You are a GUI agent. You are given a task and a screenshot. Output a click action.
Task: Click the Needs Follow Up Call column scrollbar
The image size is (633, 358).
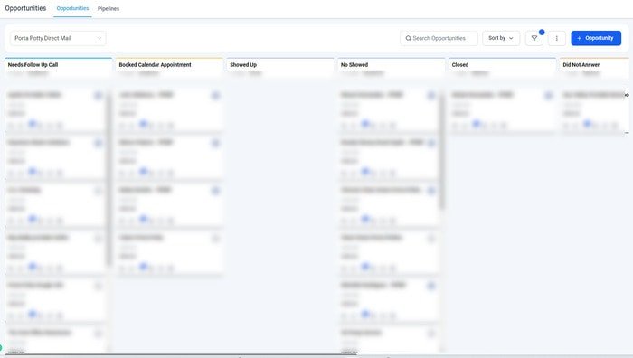pyautogui.click(x=109, y=180)
